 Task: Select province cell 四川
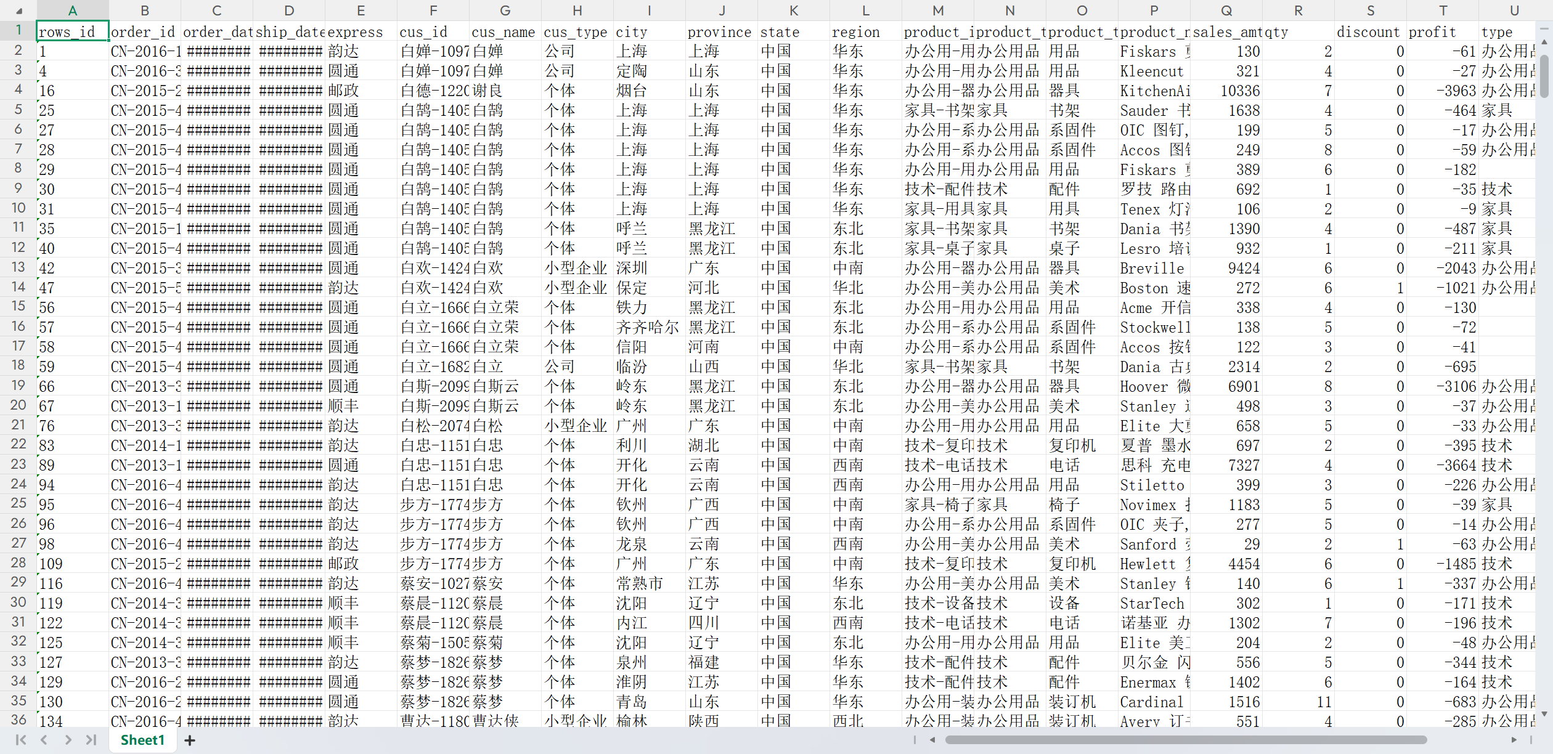pyautogui.click(x=722, y=623)
